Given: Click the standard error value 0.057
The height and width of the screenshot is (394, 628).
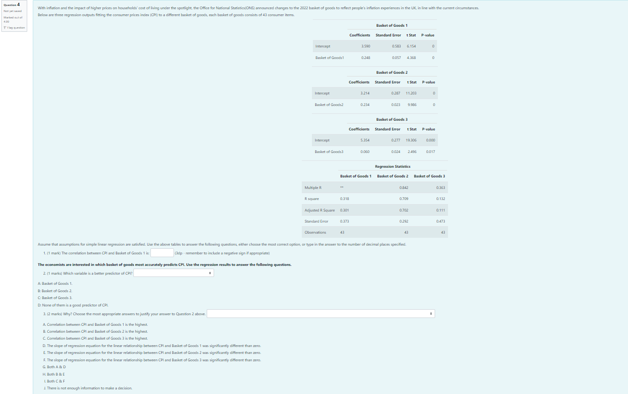Looking at the screenshot, I should (x=396, y=58).
